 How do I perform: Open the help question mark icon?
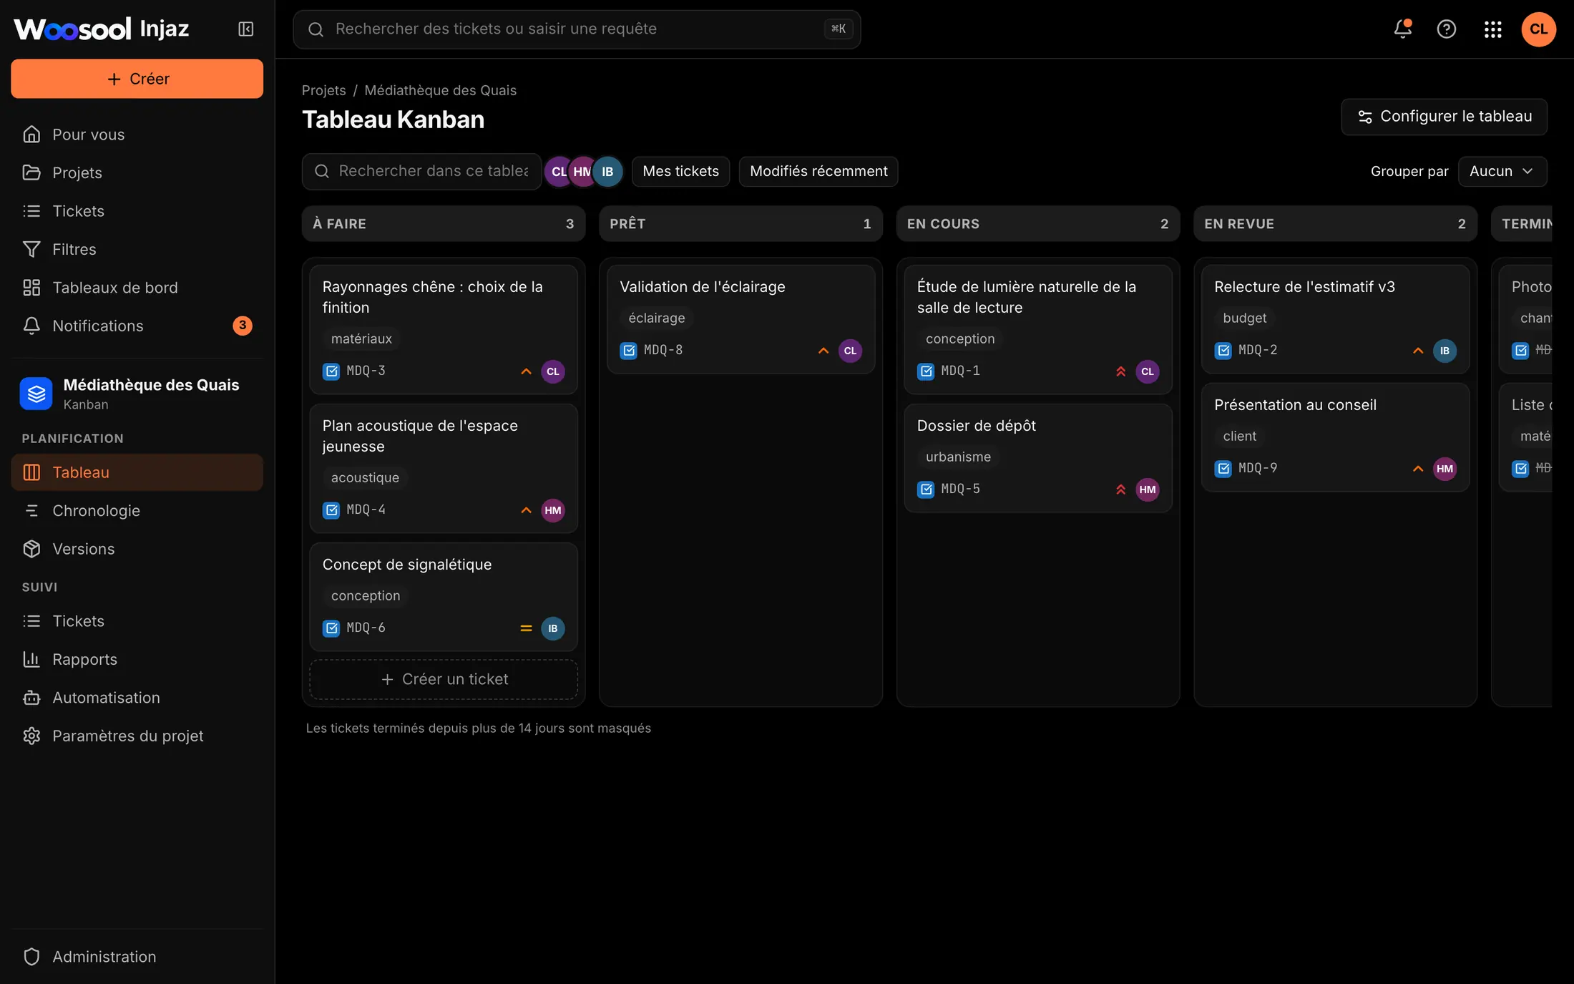tap(1446, 29)
